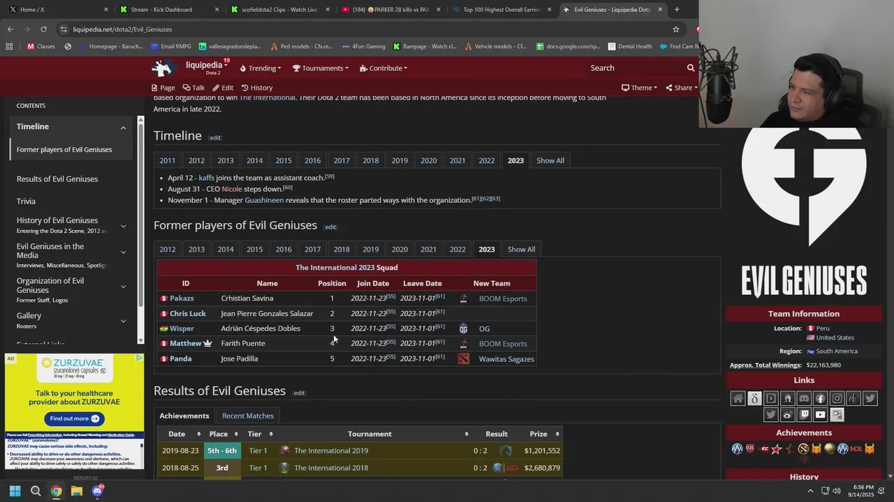Open a new browser tab with plus icon
Viewport: 894px width, 502px height.
pos(676,9)
